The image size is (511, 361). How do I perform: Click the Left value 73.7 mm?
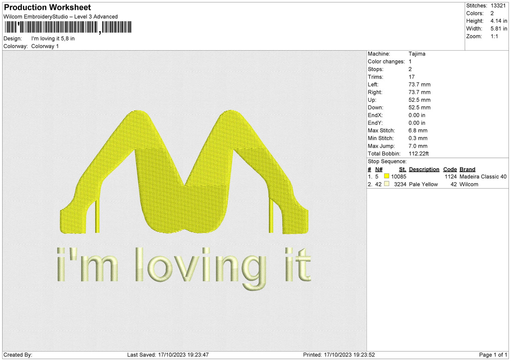pos(419,84)
